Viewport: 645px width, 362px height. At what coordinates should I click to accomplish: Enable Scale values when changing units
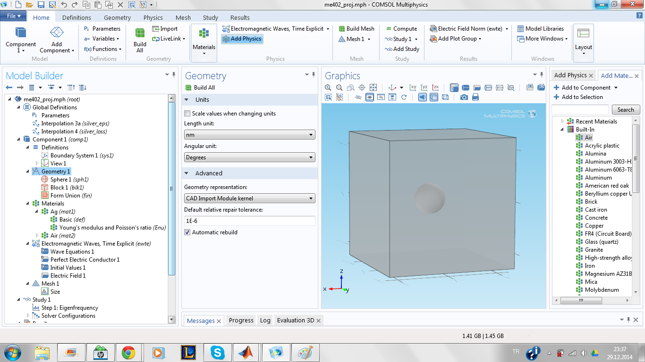[x=187, y=114]
